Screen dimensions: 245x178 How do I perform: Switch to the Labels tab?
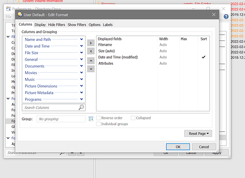(x=108, y=25)
